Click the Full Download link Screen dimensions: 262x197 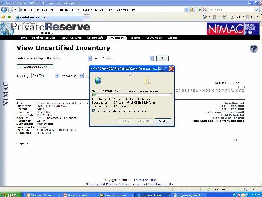point(232,106)
